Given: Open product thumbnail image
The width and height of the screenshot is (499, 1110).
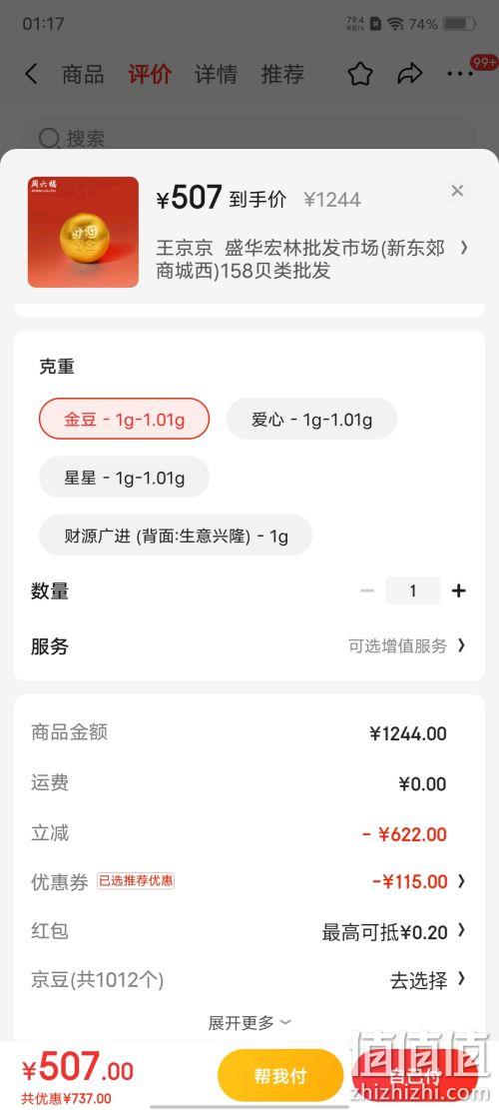Looking at the screenshot, I should [84, 232].
